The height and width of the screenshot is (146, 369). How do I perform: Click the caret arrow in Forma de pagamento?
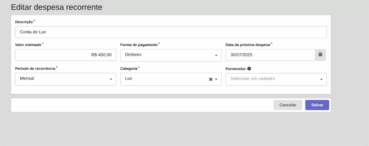click(x=216, y=55)
